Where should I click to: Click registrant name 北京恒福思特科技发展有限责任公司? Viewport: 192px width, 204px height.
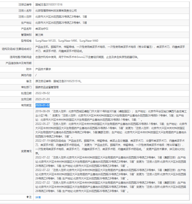coord(56,11)
